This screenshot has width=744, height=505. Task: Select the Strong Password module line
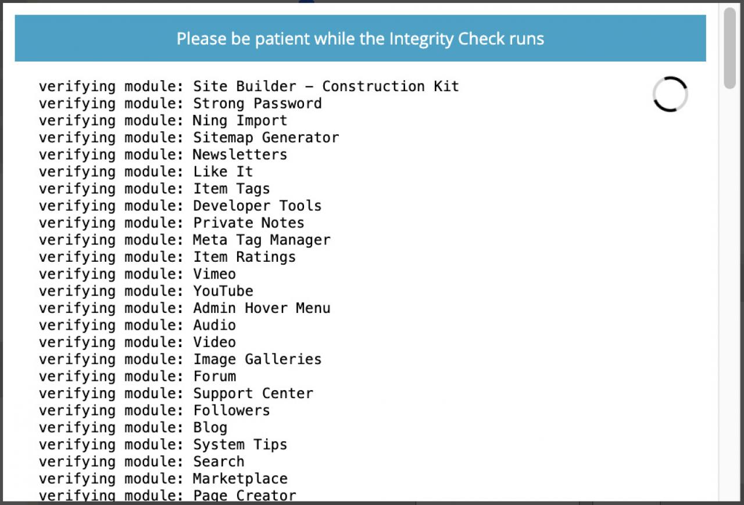pyautogui.click(x=180, y=104)
